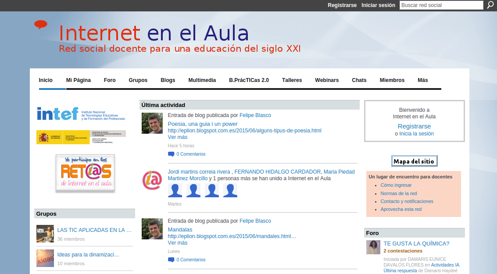
Task: Switch to the Webinars tab
Action: pyautogui.click(x=326, y=80)
